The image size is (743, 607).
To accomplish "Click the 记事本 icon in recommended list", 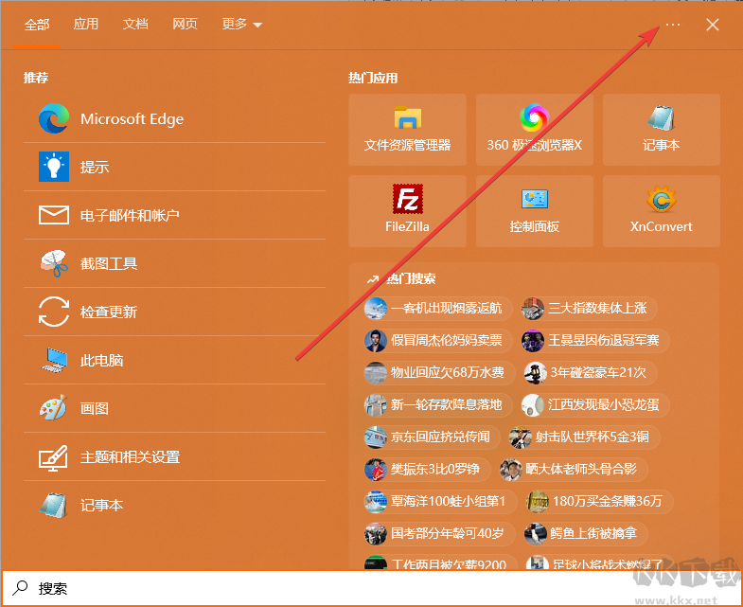I will [x=54, y=505].
